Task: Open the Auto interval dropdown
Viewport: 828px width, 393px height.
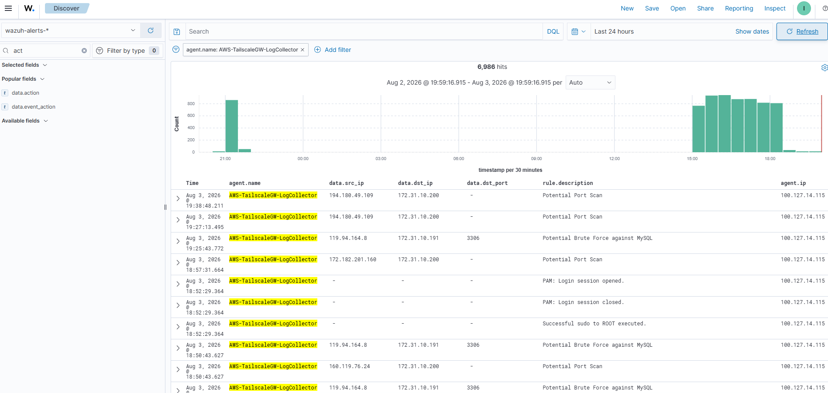Action: click(x=590, y=82)
